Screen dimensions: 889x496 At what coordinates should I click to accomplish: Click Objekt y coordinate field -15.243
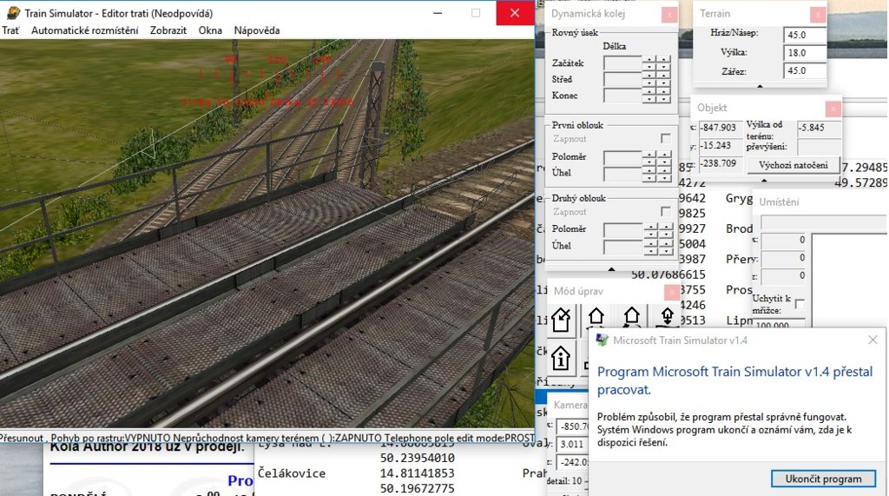[720, 145]
